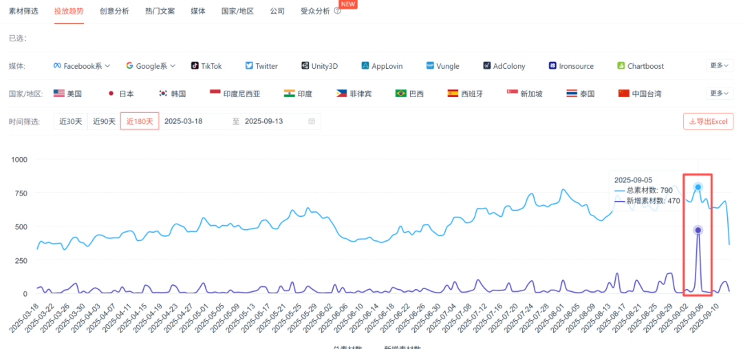
Task: Go to the 媒体 tab
Action: 198,11
